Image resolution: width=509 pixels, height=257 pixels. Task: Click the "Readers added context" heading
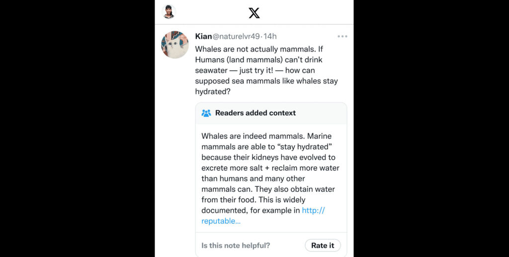[255, 113]
